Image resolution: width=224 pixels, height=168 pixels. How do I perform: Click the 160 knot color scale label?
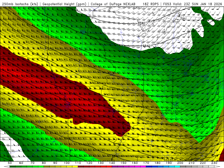click(x=135, y=163)
